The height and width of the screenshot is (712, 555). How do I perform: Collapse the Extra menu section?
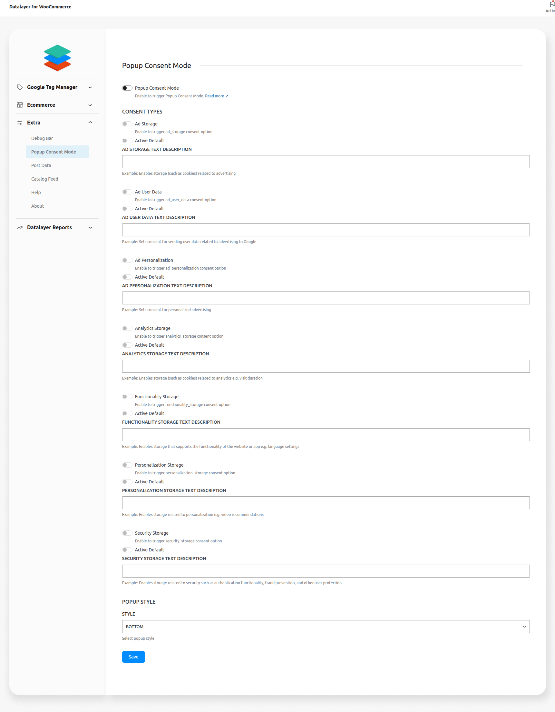90,123
